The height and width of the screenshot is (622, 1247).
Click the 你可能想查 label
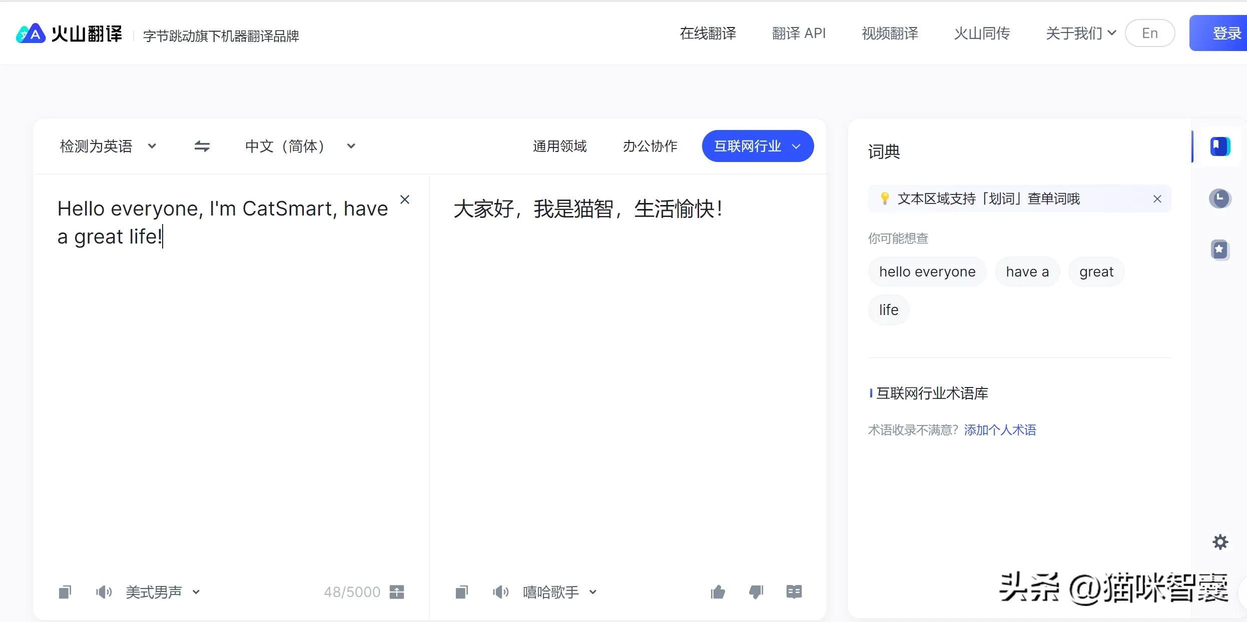tap(898, 238)
